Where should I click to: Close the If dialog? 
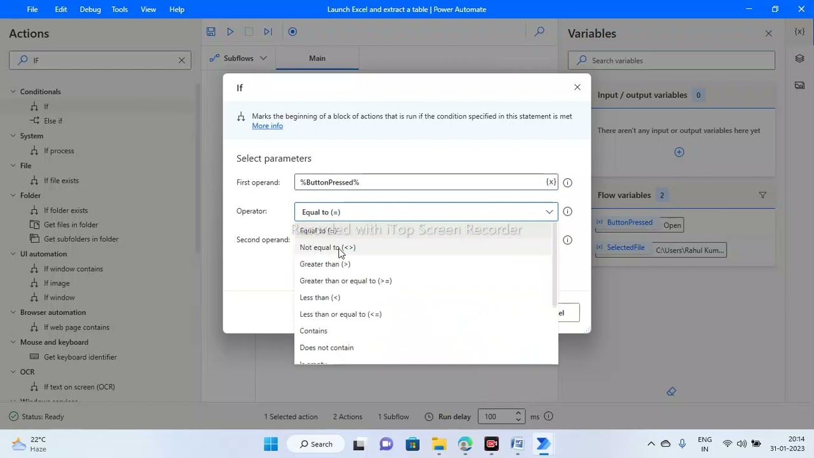coord(577,87)
